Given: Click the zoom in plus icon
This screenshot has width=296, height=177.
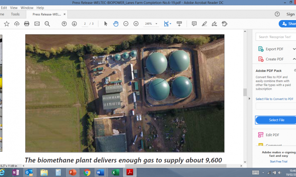Looking at the screenshot, I should click(x=136, y=24).
